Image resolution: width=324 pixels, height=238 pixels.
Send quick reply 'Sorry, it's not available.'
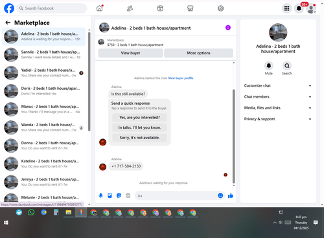pos(139,138)
